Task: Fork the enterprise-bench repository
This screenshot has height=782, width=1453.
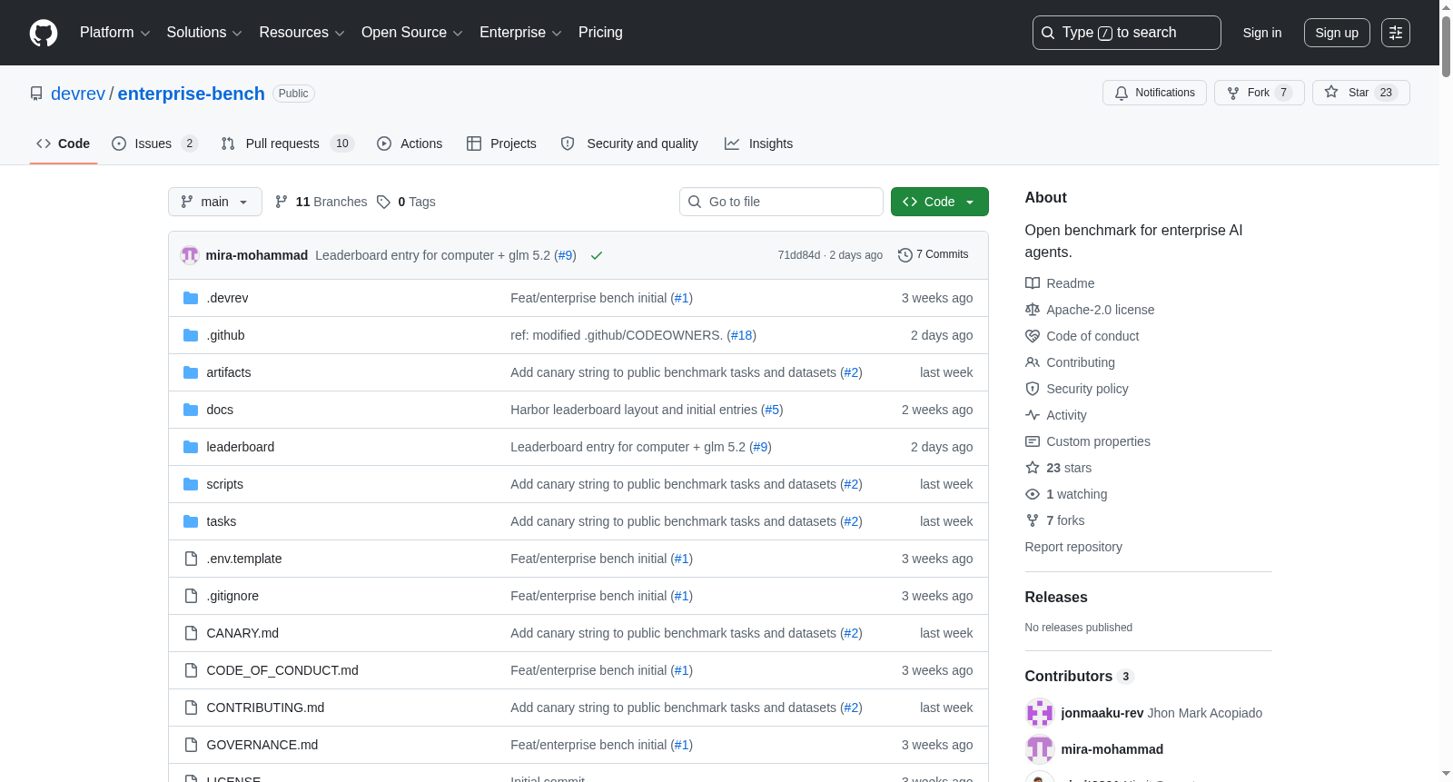Action: tap(1259, 93)
